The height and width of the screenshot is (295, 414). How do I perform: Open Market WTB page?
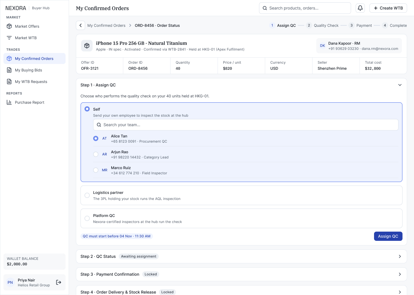(34, 38)
